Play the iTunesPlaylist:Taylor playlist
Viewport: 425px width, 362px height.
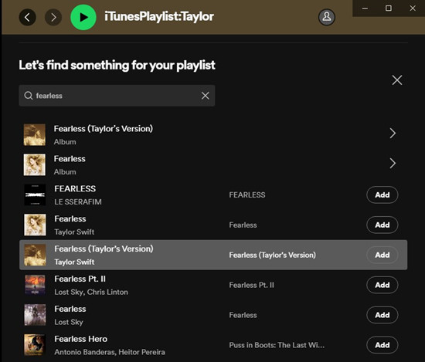(x=83, y=17)
